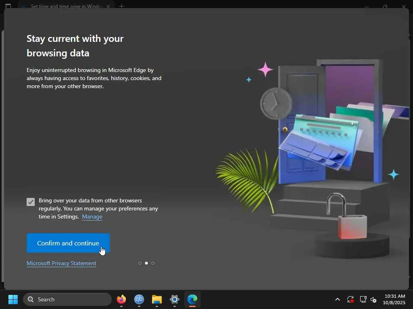Select the Set time and time zone tab
Screen dimensions: 413x309
pos(66,6)
